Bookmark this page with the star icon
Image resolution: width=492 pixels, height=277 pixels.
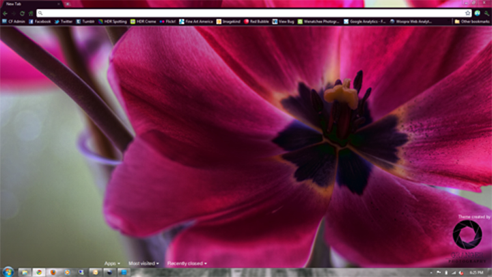[x=467, y=13]
